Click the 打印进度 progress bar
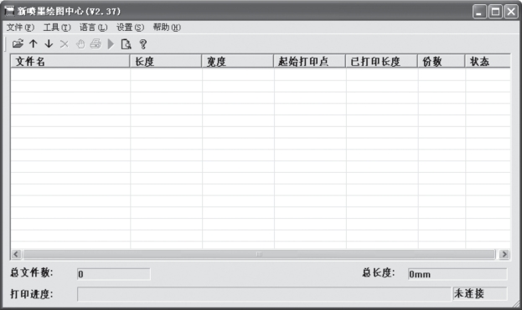Viewport: 522px width, 310px height. [264, 294]
